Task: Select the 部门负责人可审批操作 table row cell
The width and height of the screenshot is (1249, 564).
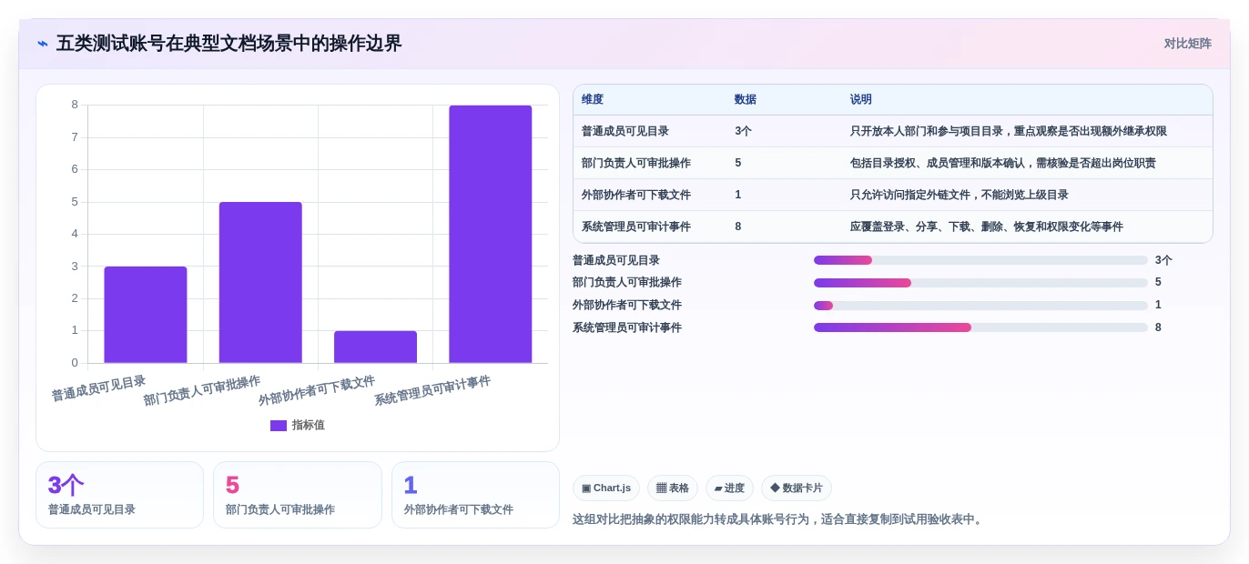Action: tap(636, 164)
